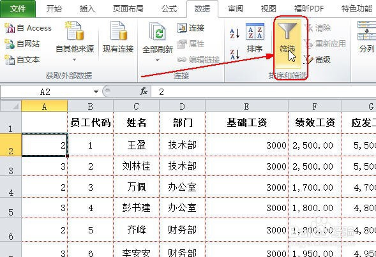
Task: Click header cell 姓名
Action: coord(136,122)
